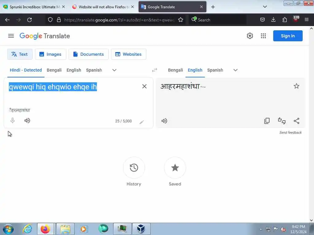
Task: Switch to Images translation mode
Action: click(x=51, y=54)
